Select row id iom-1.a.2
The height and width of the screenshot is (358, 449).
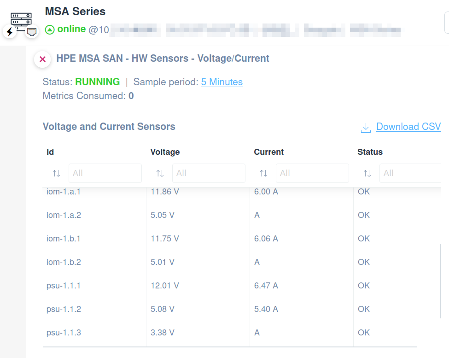click(x=64, y=215)
